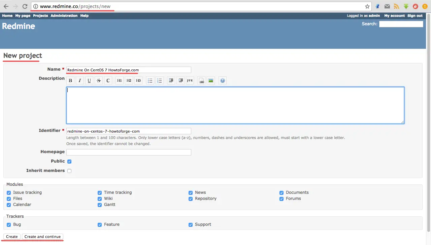Insert wiki page link icon
Image resolution: width=431 pixels, height=245 pixels.
[x=201, y=80]
